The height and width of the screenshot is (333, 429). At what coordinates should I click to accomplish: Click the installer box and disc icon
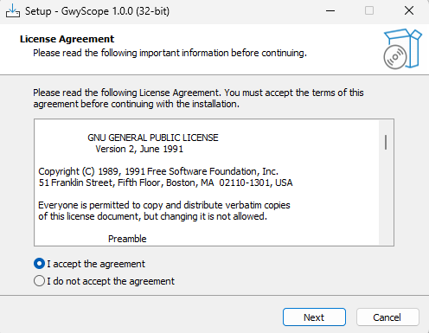tap(402, 48)
